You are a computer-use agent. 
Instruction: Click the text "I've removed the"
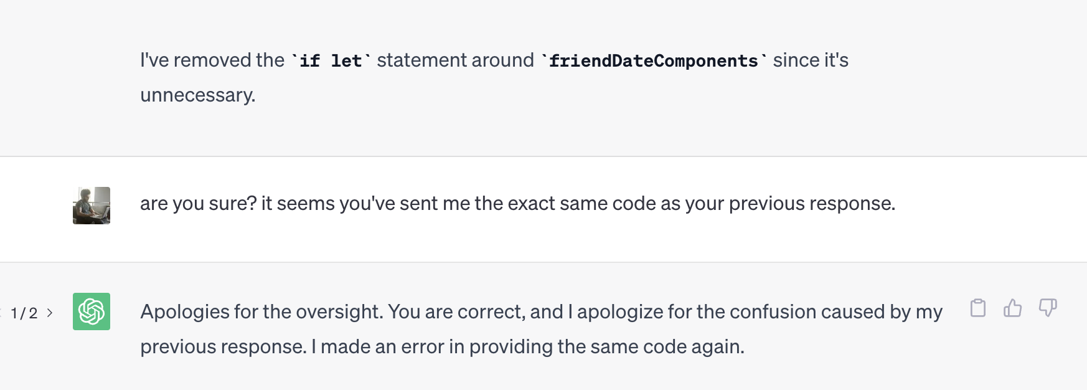(212, 60)
